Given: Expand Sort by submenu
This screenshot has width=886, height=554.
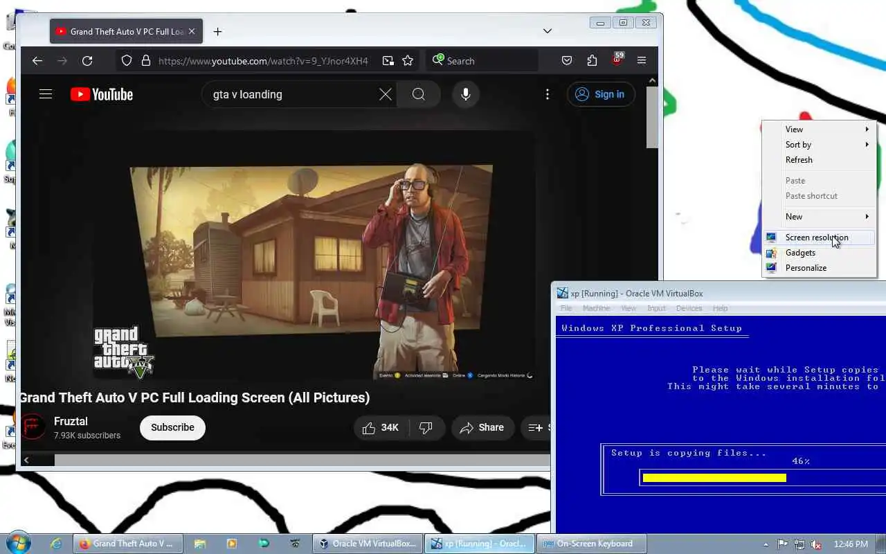Looking at the screenshot, I should tap(819, 145).
